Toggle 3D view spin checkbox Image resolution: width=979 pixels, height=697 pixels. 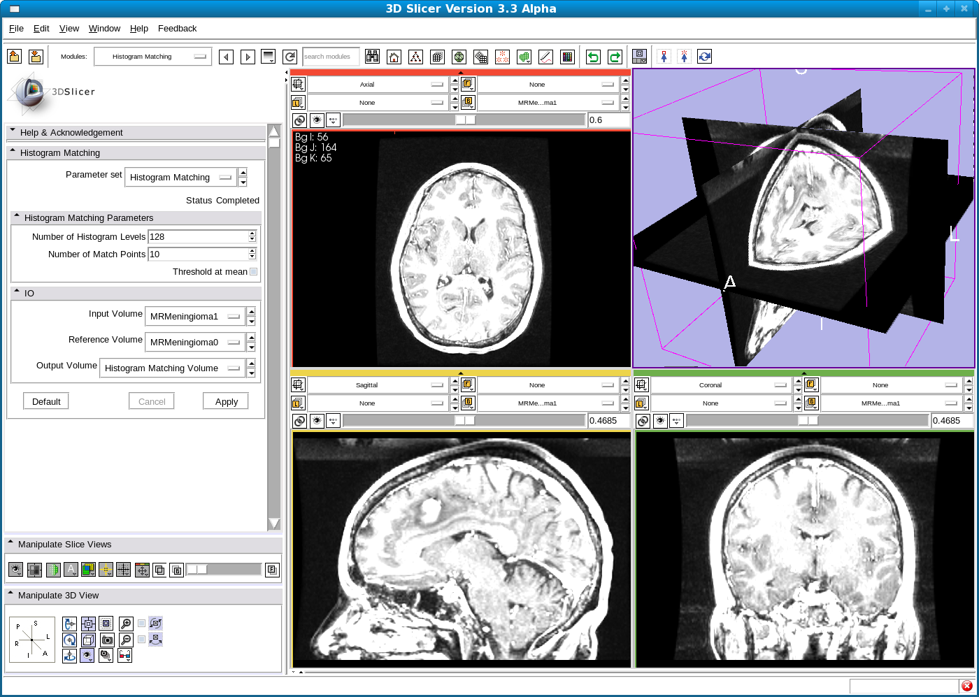pyautogui.click(x=142, y=623)
